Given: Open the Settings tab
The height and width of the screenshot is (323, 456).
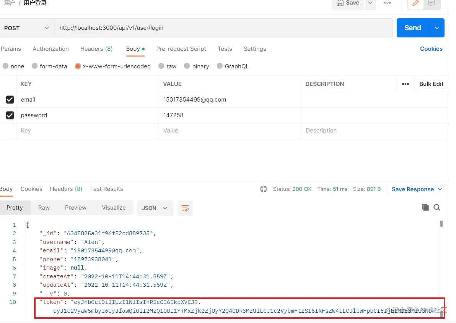Looking at the screenshot, I should 255,49.
